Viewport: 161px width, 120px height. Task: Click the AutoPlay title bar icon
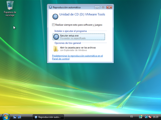(50, 7)
